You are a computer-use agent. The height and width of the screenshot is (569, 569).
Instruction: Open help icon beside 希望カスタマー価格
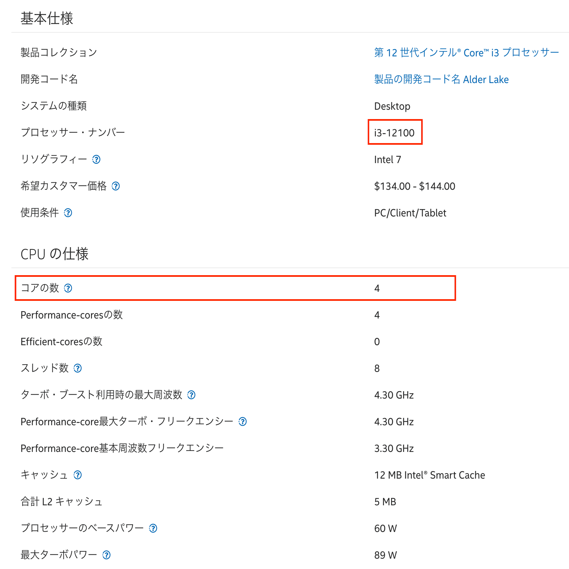coord(116,186)
